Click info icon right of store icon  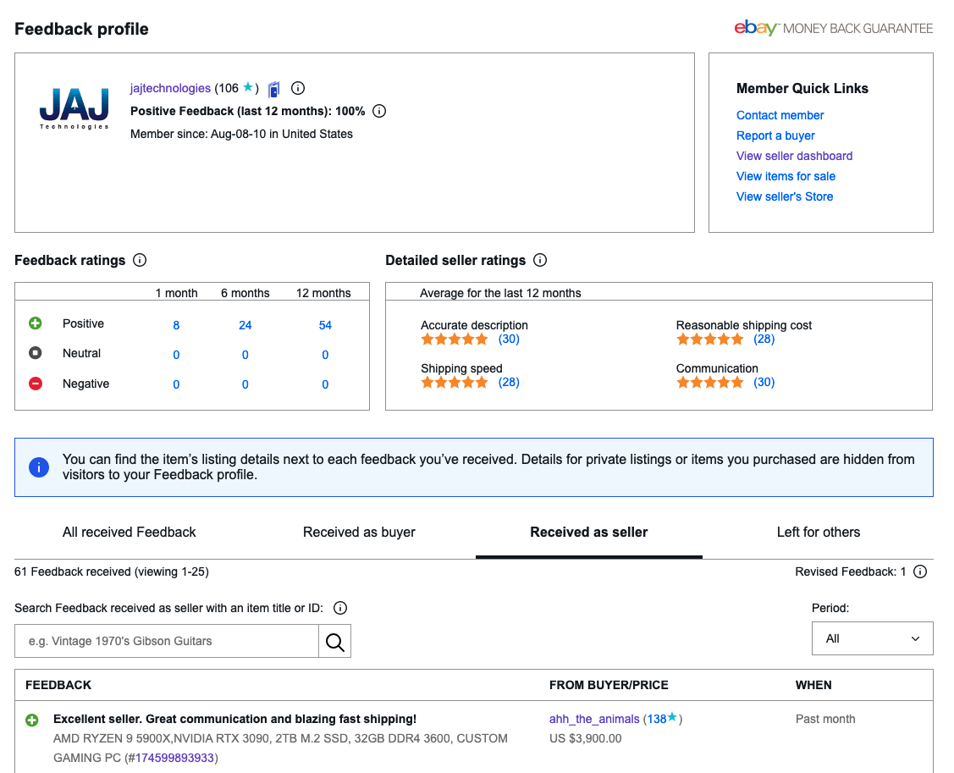pos(298,88)
